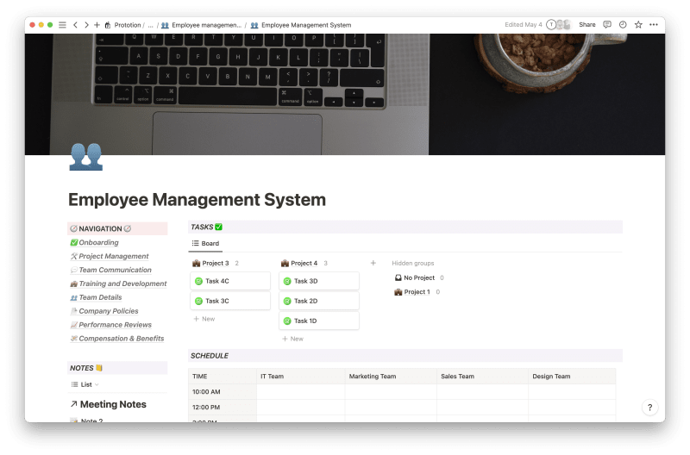Go forward with the right arrow
Viewport: 690px width, 455px height.
(x=86, y=25)
